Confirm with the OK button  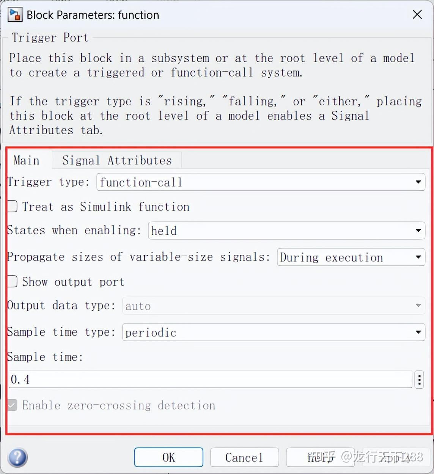169,457
